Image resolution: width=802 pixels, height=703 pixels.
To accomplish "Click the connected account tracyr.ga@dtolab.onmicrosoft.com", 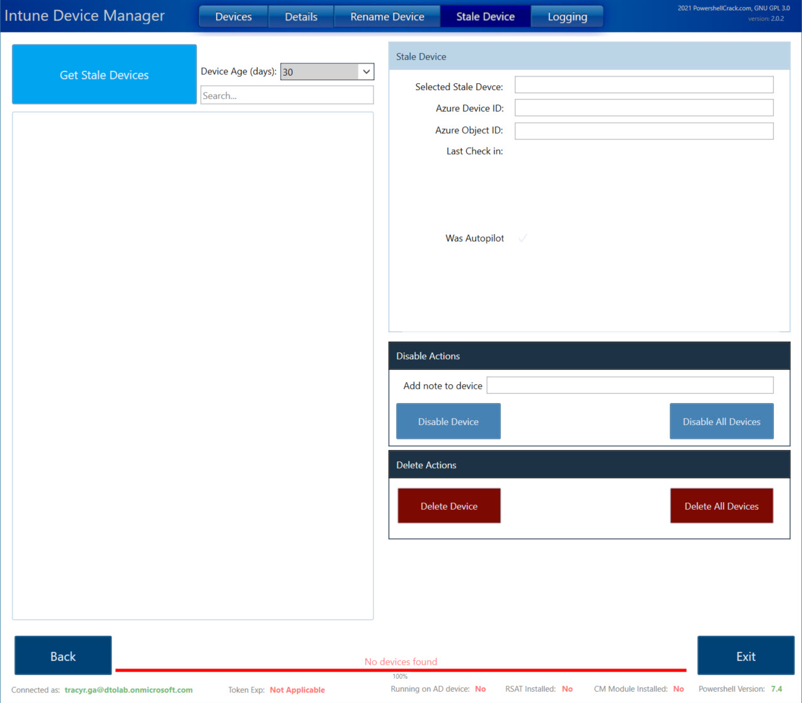I will click(128, 690).
